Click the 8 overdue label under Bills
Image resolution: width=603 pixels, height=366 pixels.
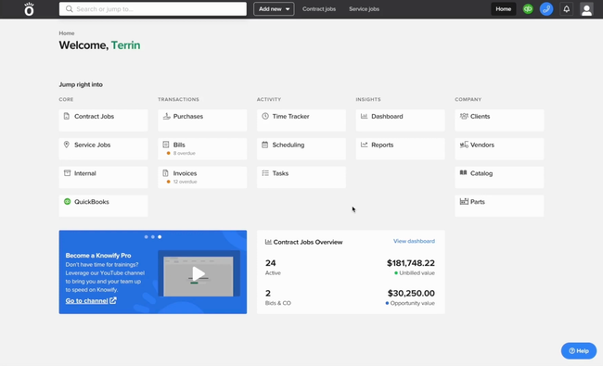[185, 153]
